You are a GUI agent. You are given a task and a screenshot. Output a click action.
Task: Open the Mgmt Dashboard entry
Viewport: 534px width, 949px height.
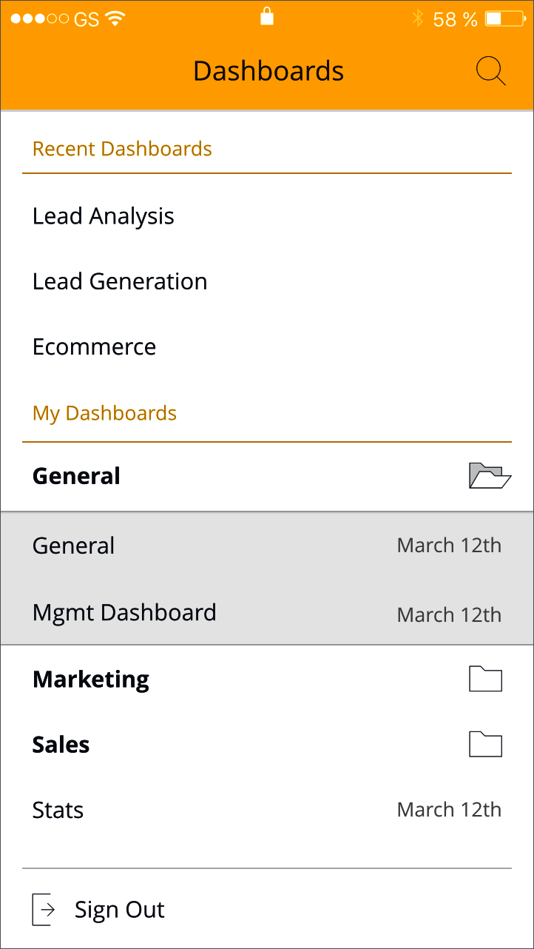tap(124, 613)
